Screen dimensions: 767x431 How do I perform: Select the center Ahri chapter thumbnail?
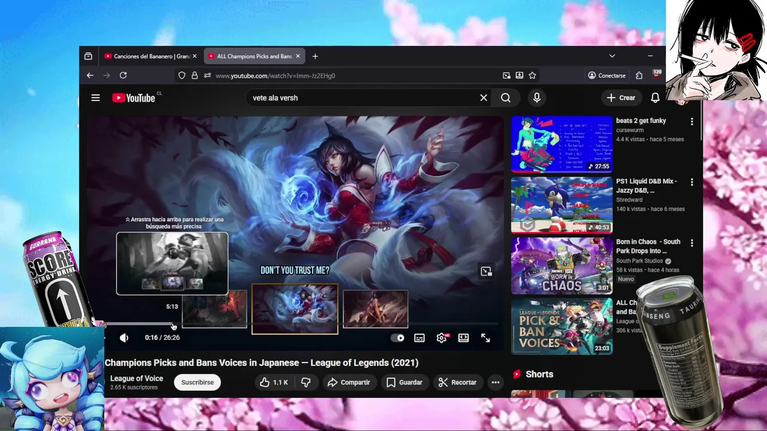(x=295, y=309)
